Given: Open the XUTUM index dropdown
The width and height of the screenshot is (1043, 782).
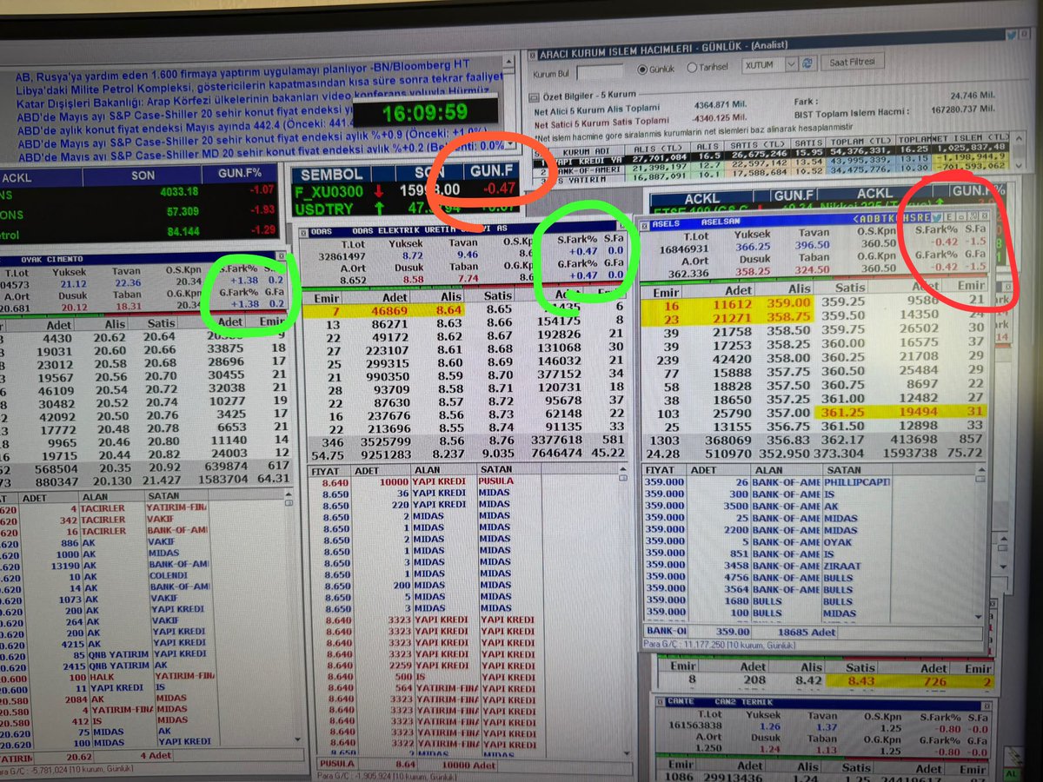Looking at the screenshot, I should [791, 64].
